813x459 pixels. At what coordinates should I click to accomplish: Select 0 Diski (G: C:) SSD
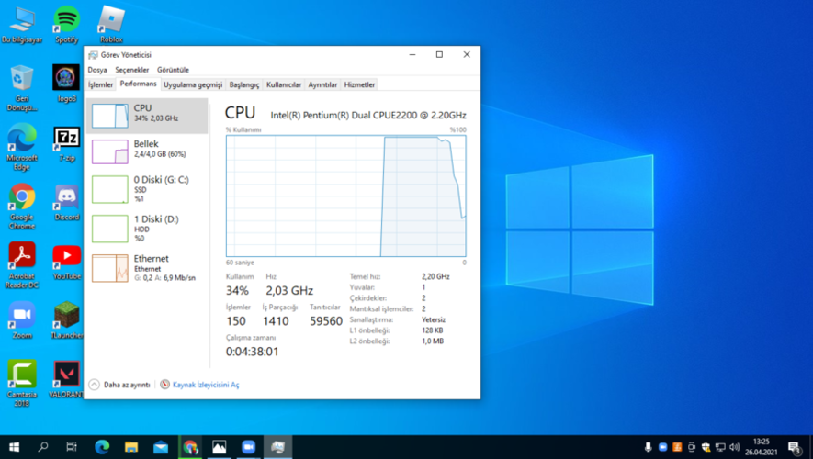[x=147, y=189]
